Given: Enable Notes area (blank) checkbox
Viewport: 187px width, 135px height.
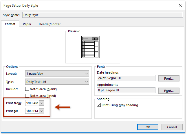Looking at the screenshot, I should [x=27, y=89].
